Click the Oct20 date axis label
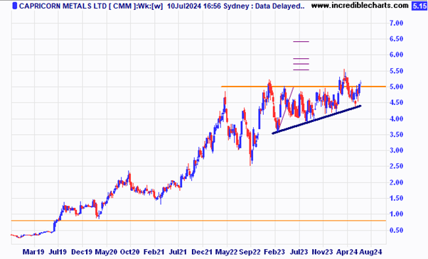The width and height of the screenshot is (428, 259). click(130, 252)
